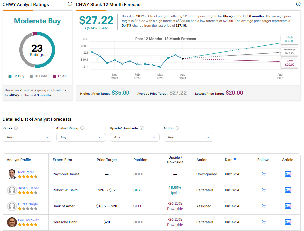Click Curtis Nagle's avatar placeholder

(x=12, y=206)
